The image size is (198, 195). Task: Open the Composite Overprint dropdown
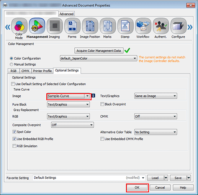click(72, 125)
